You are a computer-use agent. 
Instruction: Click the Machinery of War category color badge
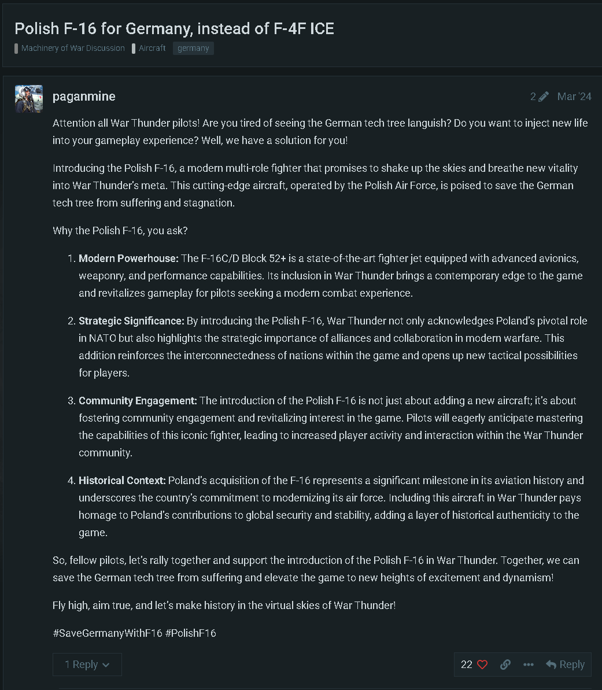click(x=17, y=49)
